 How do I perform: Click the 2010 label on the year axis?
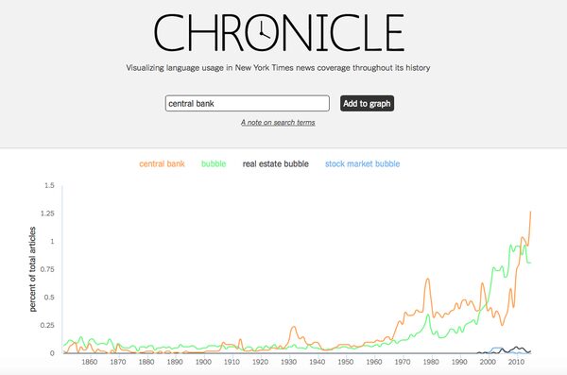pyautogui.click(x=516, y=362)
